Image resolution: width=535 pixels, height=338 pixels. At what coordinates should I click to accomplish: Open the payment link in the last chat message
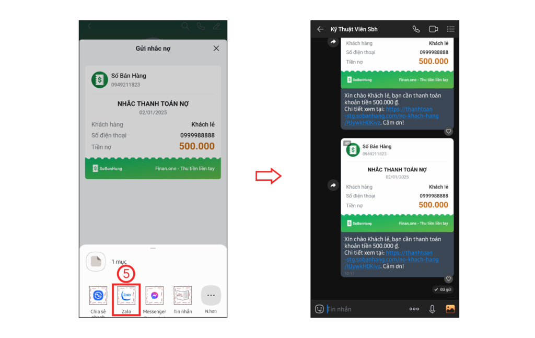392,260
